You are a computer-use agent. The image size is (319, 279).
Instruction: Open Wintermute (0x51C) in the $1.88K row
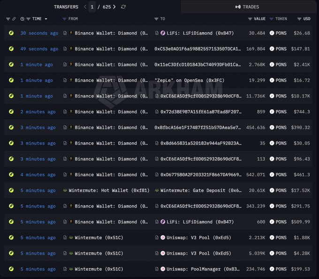click(99, 238)
